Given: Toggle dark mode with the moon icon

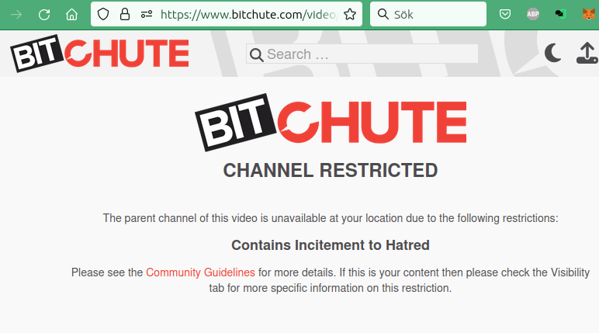Looking at the screenshot, I should (552, 53).
